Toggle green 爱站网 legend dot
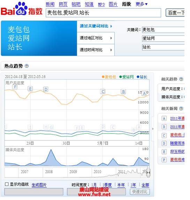 120,77
